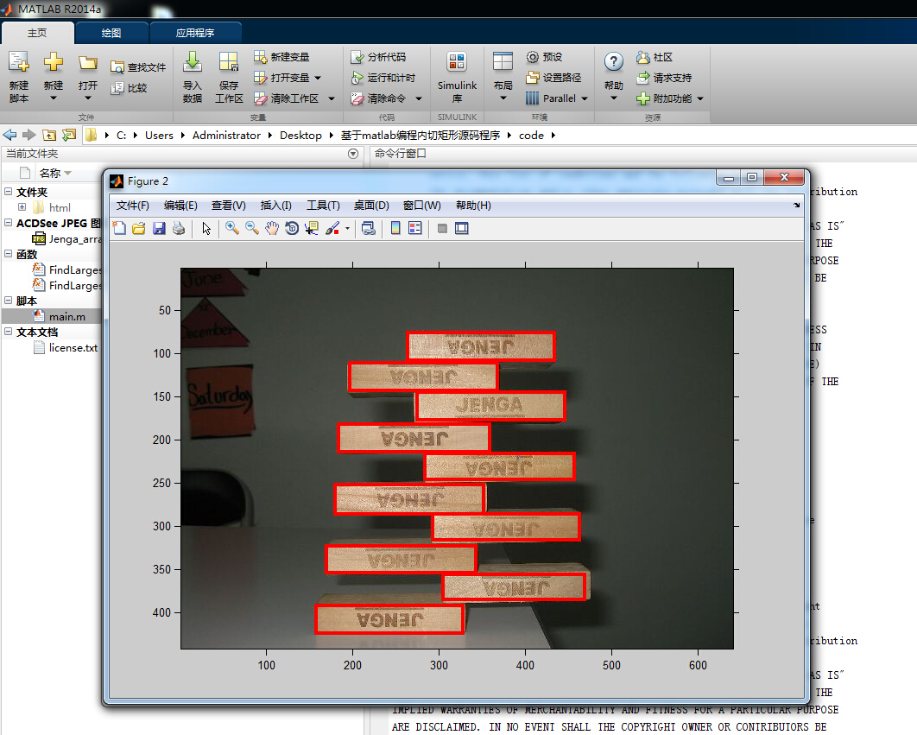Open the 布局 (Layout) dropdown

(x=503, y=77)
